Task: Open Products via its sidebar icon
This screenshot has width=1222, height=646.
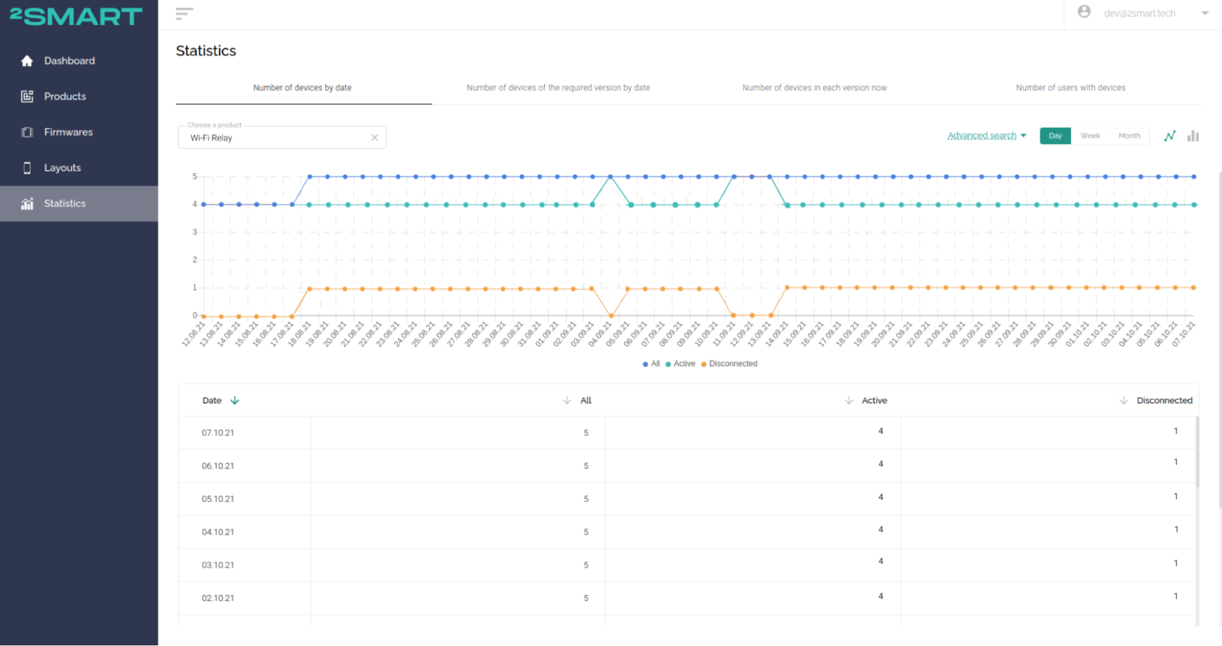Action: pyautogui.click(x=28, y=97)
